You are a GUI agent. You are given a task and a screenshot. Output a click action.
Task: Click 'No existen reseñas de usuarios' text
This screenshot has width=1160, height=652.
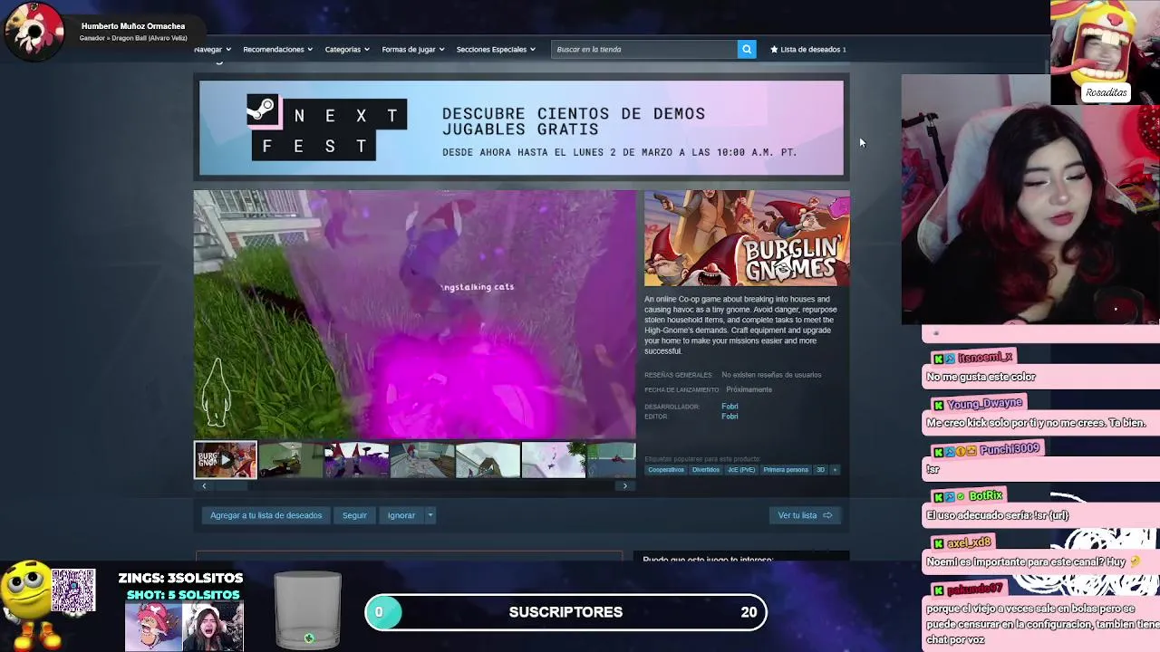771,375
